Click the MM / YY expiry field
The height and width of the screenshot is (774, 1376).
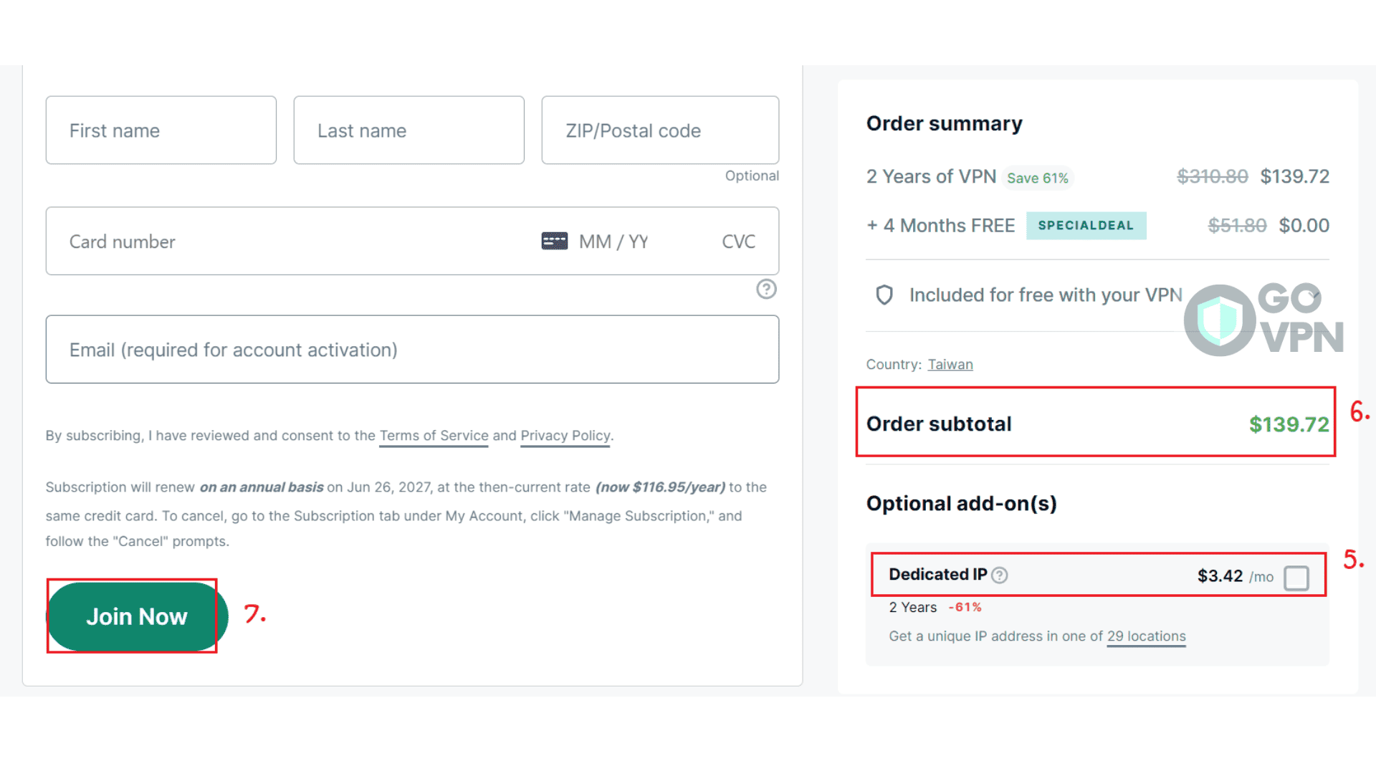[613, 242]
